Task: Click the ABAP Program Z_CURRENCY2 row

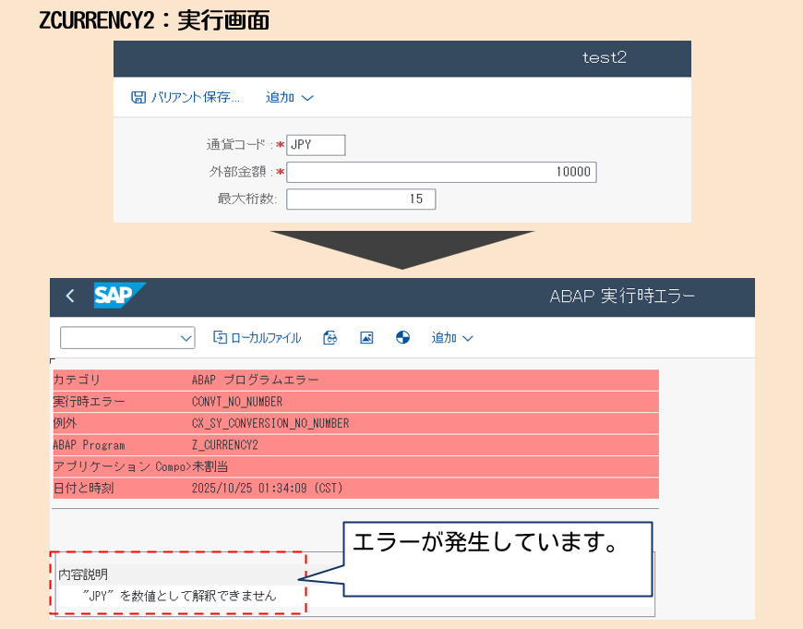Action: click(x=355, y=444)
